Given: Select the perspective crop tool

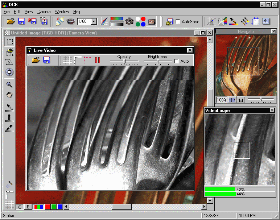Looking at the screenshot, I should click(9, 62).
